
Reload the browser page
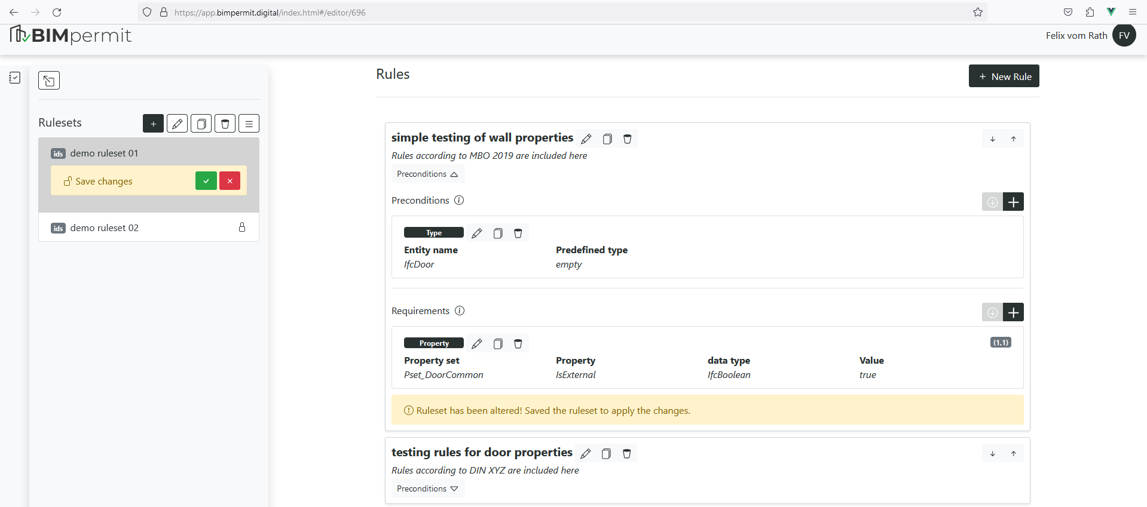pos(57,12)
